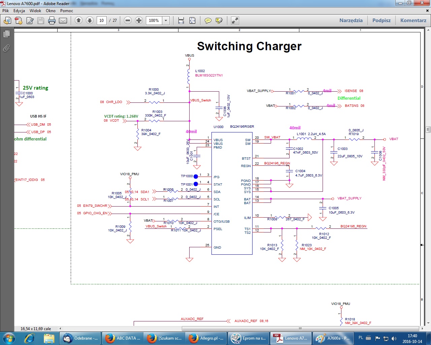The width and height of the screenshot is (431, 345).
Task: Click the Print file icon
Action: tap(52, 21)
